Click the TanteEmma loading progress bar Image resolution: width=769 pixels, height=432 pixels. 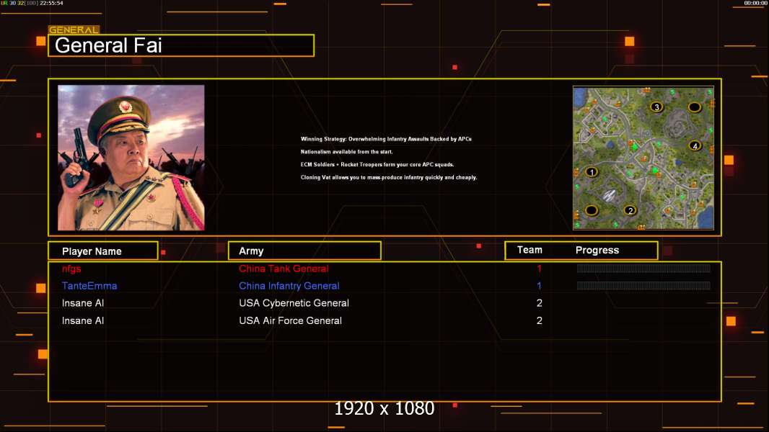tap(643, 286)
